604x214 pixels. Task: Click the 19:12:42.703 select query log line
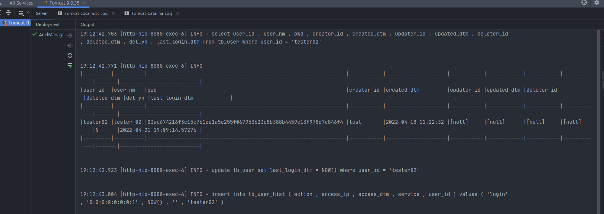pos(294,38)
